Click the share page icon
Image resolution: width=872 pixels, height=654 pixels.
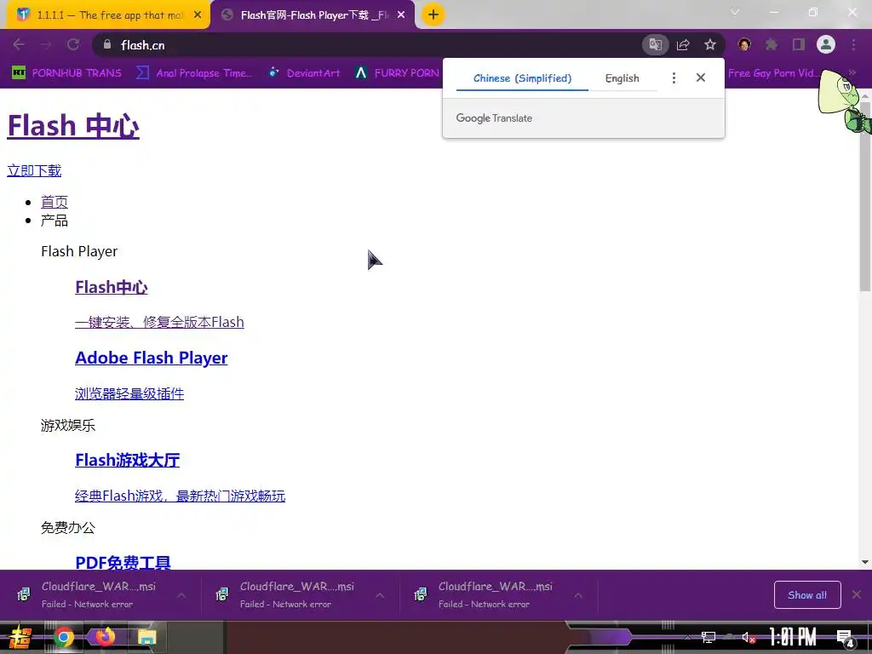[x=683, y=44]
